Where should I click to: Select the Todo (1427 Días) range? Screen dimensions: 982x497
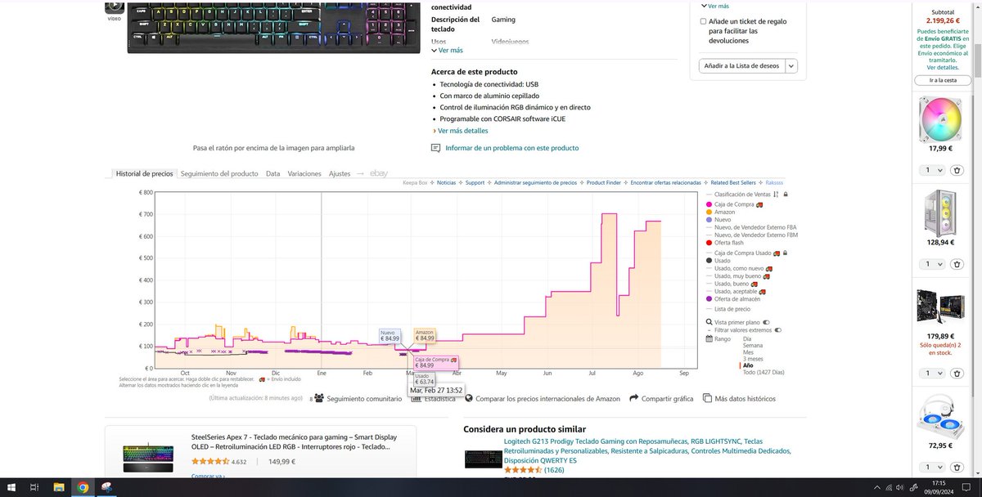pyautogui.click(x=764, y=372)
